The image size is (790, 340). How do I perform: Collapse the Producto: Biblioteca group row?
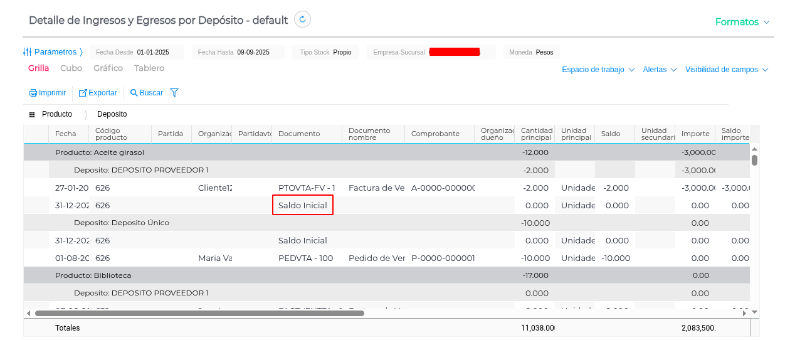click(386, 275)
